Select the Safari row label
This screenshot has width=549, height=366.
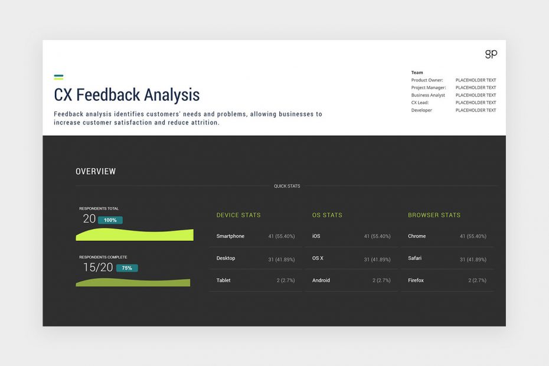click(414, 258)
